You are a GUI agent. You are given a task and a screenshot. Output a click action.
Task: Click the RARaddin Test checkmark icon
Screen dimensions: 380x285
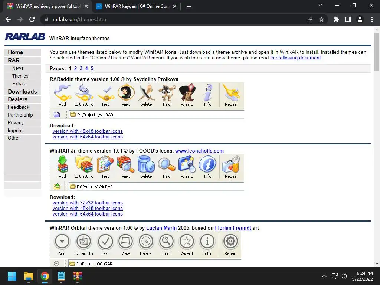click(105, 93)
